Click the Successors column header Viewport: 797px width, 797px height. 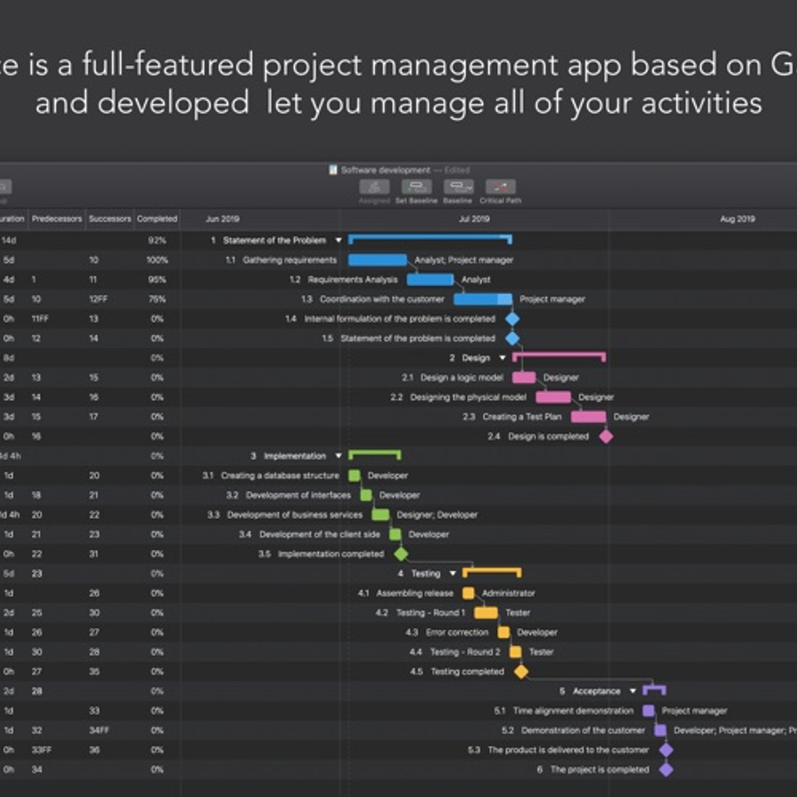pos(110,219)
